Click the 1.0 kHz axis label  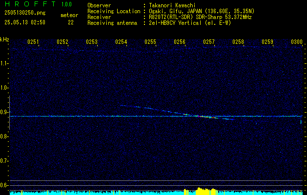[x=4, y=88]
